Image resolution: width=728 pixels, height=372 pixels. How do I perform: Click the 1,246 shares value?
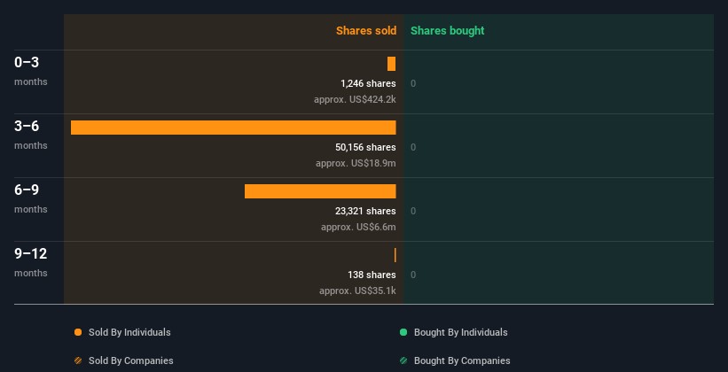(x=368, y=83)
